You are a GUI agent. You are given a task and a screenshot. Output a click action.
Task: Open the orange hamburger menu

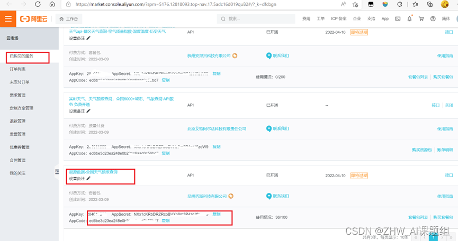[8, 18]
